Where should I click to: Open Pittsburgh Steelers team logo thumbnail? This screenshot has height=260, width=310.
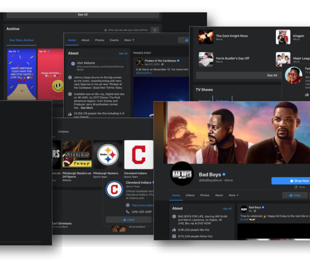point(108,154)
